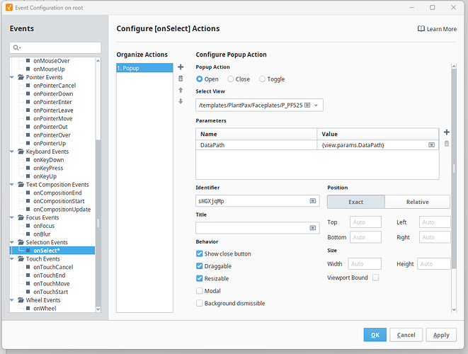Add a new parameter row
Viewport: 468px width, 354px height.
point(446,132)
